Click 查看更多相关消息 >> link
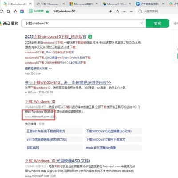 click(x=38, y=69)
